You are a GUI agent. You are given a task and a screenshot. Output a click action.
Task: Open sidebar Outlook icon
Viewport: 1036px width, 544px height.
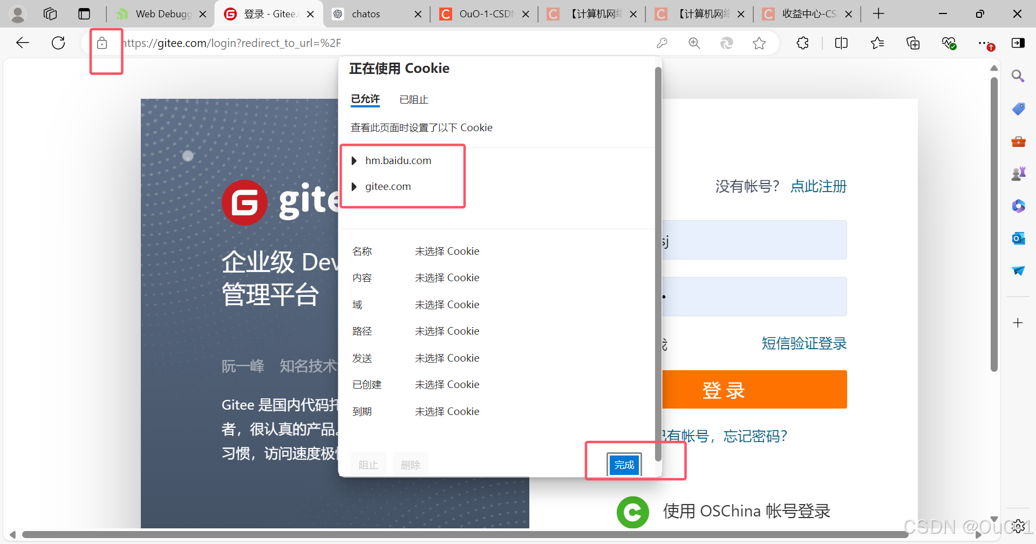point(1018,239)
